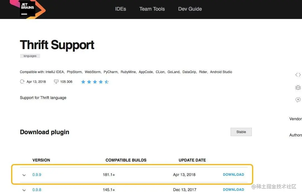Click the JetBrains logo
The height and width of the screenshot is (195, 302).
click(x=27, y=9)
